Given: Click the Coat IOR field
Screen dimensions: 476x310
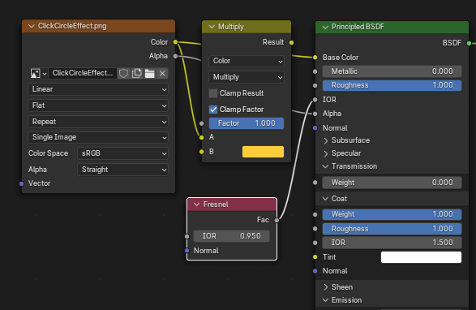Looking at the screenshot, I should (x=392, y=243).
